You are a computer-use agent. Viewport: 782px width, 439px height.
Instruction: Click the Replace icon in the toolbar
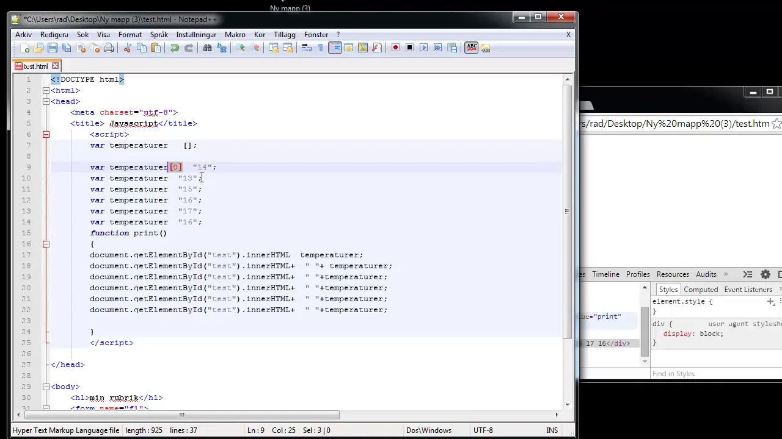pos(222,48)
